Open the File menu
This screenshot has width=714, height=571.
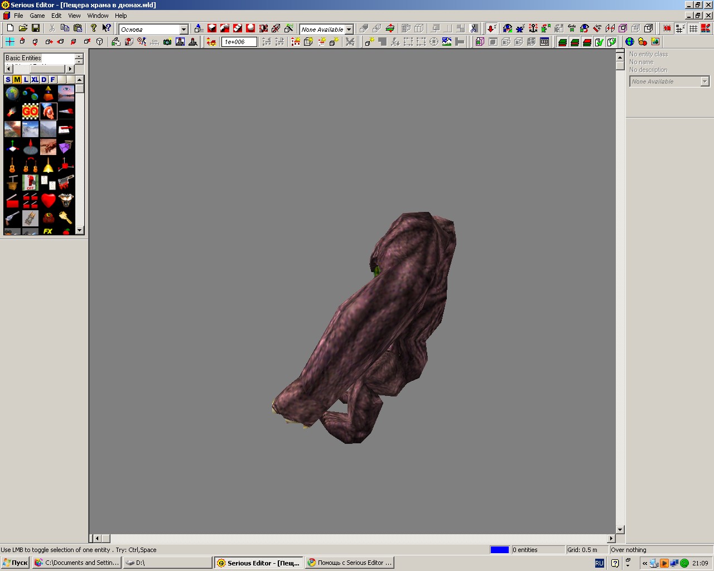(18, 16)
